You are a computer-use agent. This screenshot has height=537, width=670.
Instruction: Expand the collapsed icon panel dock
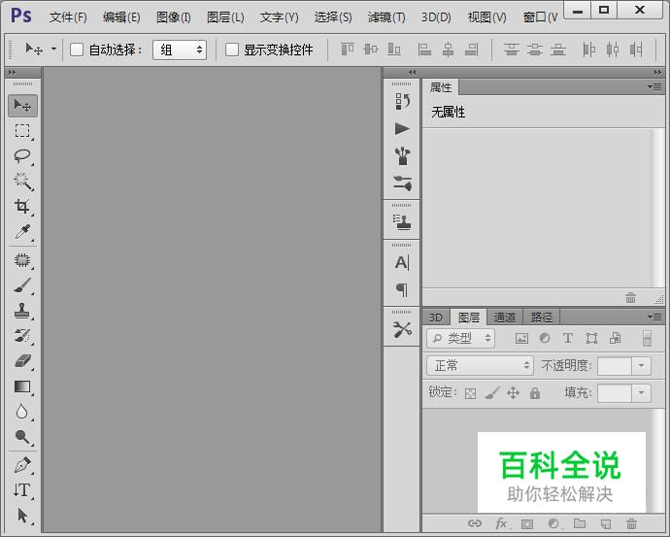tap(412, 73)
